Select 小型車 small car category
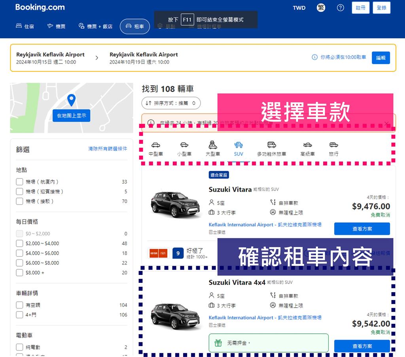The height and width of the screenshot is (357, 405). 184,149
